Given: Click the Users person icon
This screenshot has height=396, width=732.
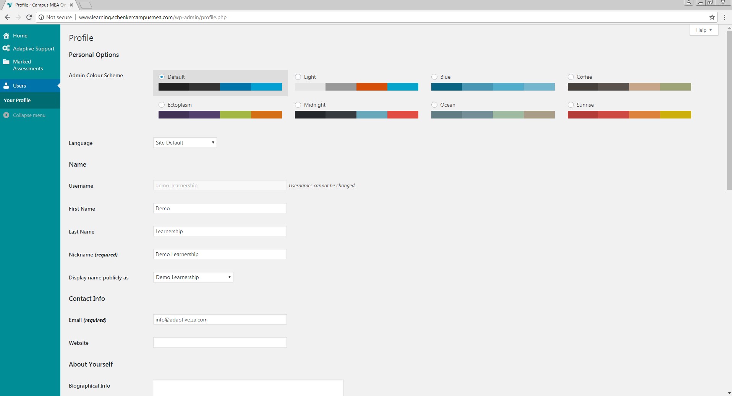Looking at the screenshot, I should [x=6, y=86].
